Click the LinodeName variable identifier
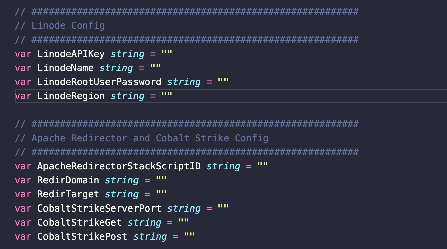This screenshot has width=447, height=249. pos(65,68)
